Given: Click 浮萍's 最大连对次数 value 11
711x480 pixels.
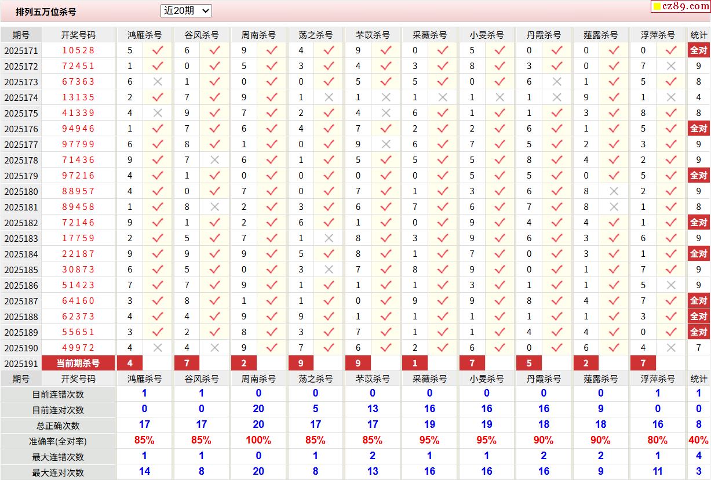Looking at the screenshot, I should point(658,472).
